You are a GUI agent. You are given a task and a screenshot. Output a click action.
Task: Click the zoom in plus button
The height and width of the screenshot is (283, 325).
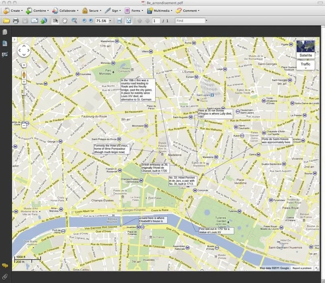(x=91, y=21)
